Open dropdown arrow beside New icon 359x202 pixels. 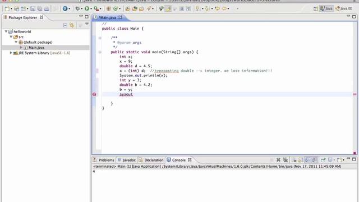[11, 9]
